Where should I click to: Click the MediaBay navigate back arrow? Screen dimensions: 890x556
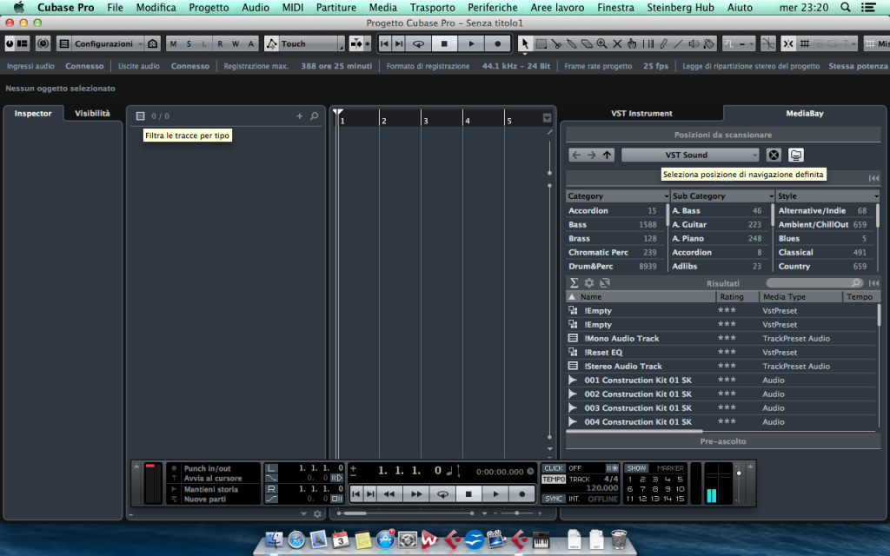pyautogui.click(x=576, y=155)
